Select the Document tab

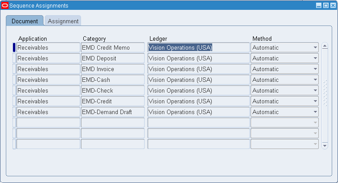(25, 21)
